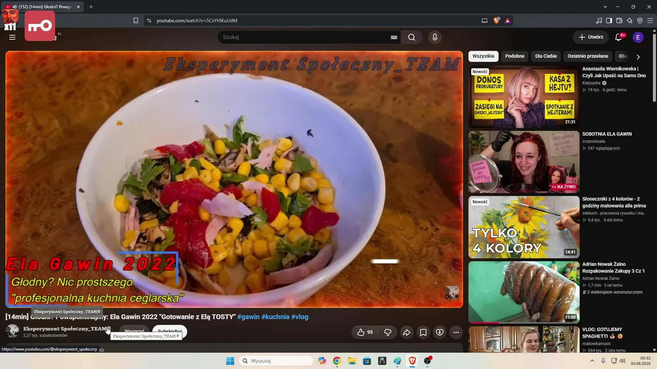
Task: Open Brave Shields lion icon
Action: point(496,20)
